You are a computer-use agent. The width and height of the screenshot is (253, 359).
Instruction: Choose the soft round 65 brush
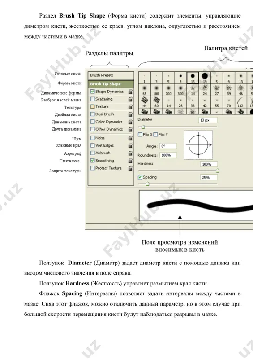coord(145,90)
